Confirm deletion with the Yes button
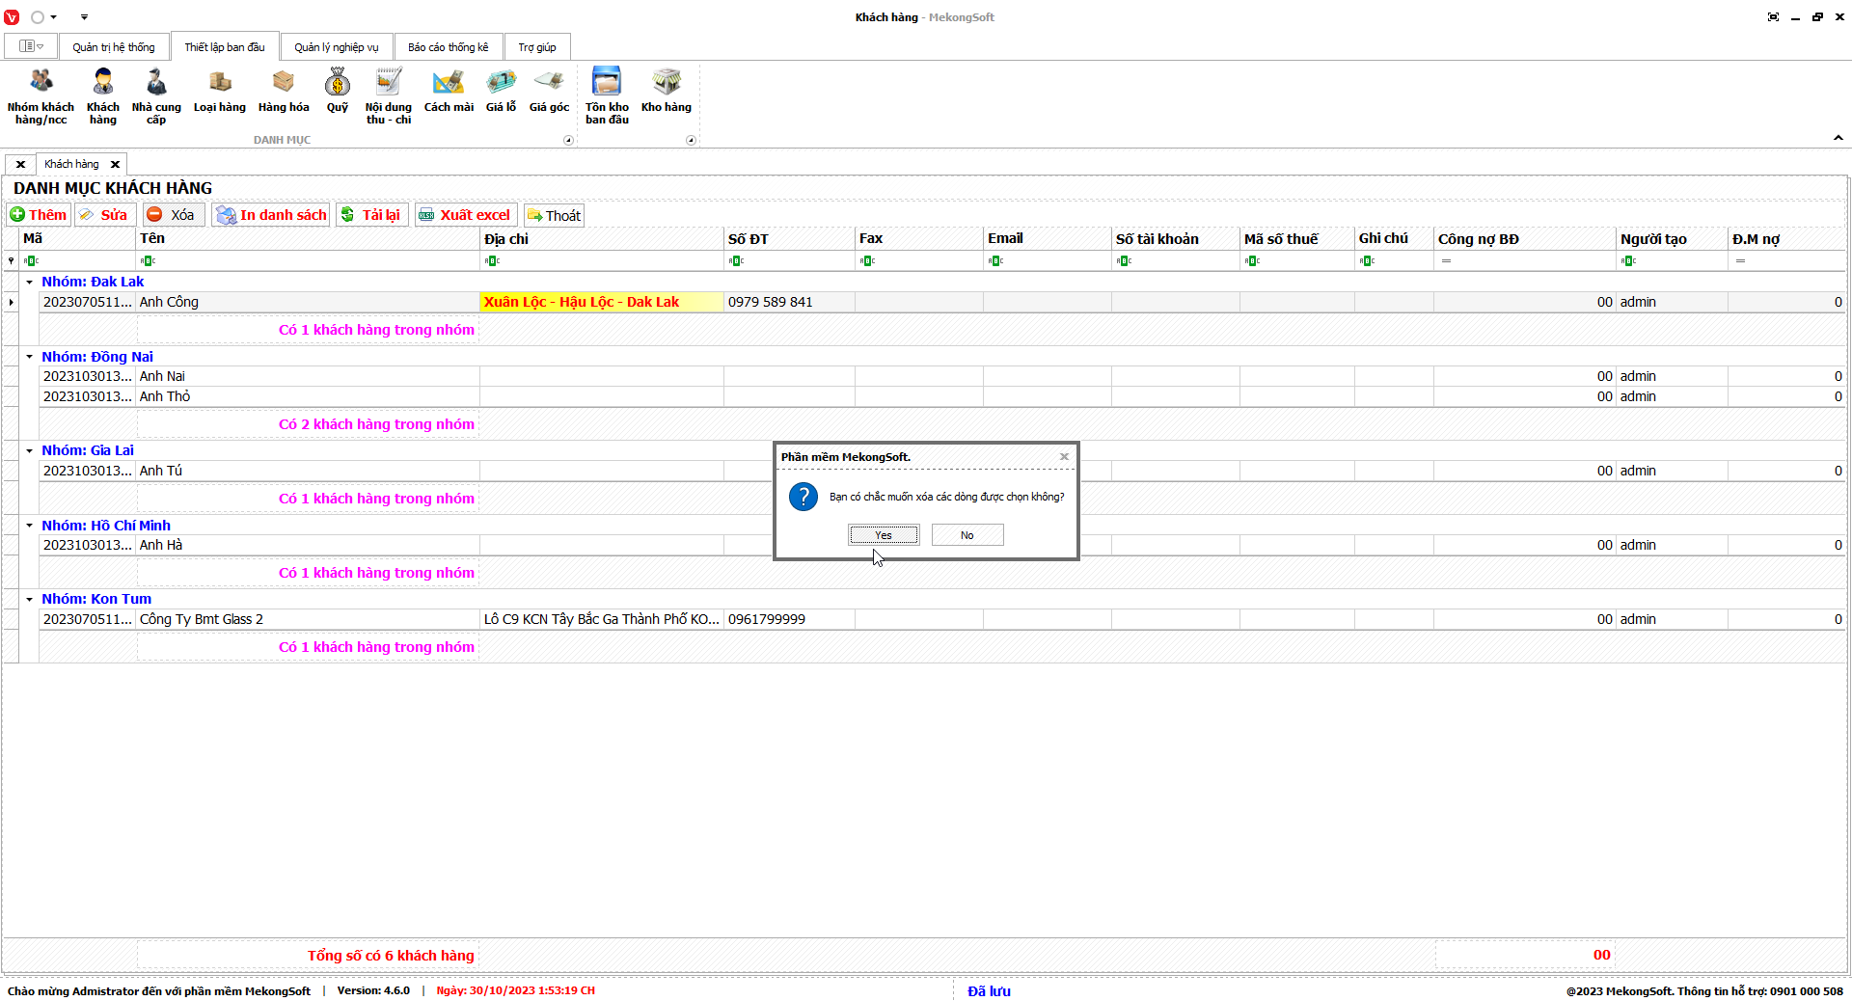 tap(884, 535)
